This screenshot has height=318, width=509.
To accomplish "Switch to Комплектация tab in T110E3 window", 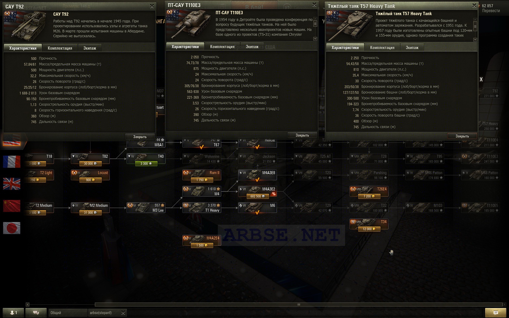I will click(222, 47).
